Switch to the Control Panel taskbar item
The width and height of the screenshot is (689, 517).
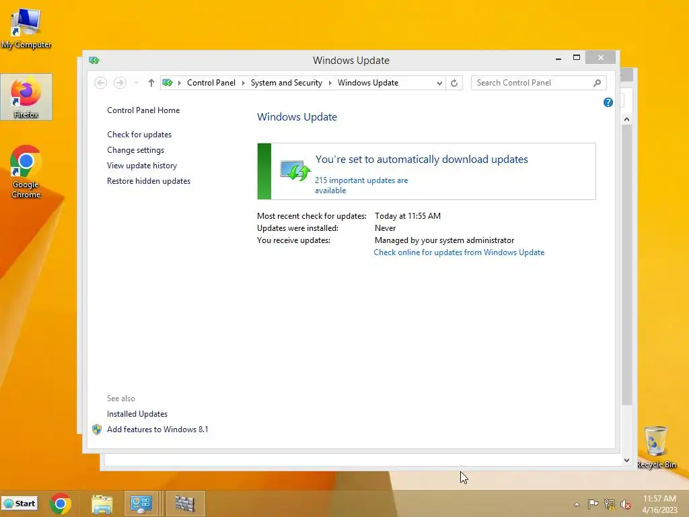click(141, 504)
